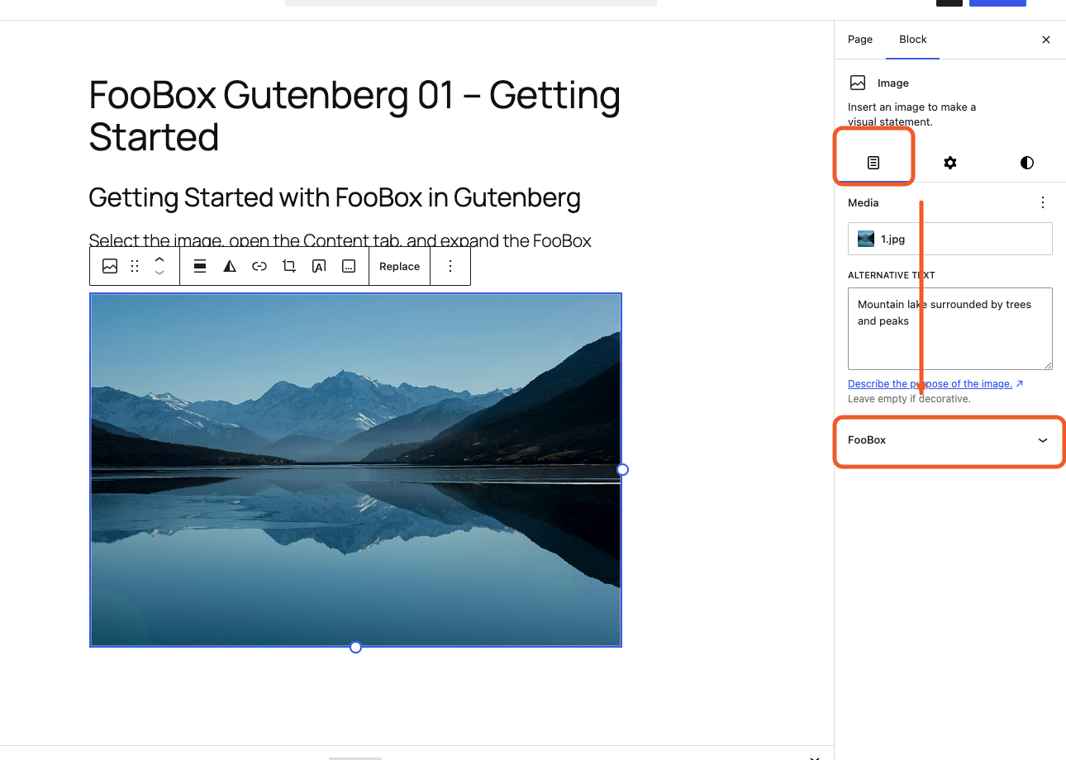Open the Settings gear tab
This screenshot has height=760, width=1066.
[950, 163]
